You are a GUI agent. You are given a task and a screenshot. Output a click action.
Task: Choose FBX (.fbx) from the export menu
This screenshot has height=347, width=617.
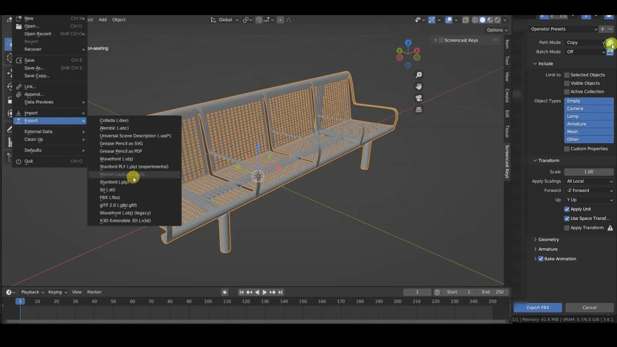coord(110,197)
